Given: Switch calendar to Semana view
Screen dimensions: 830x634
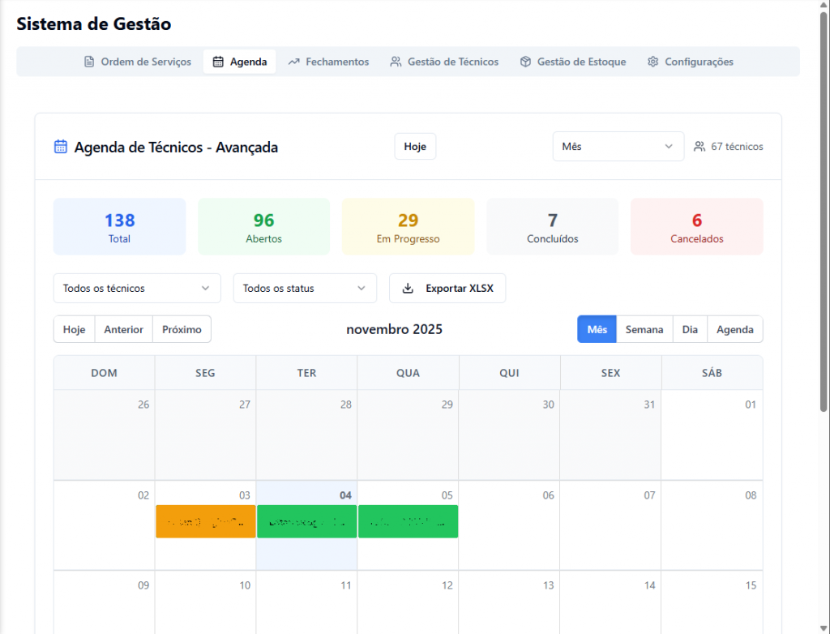Looking at the screenshot, I should pos(644,329).
